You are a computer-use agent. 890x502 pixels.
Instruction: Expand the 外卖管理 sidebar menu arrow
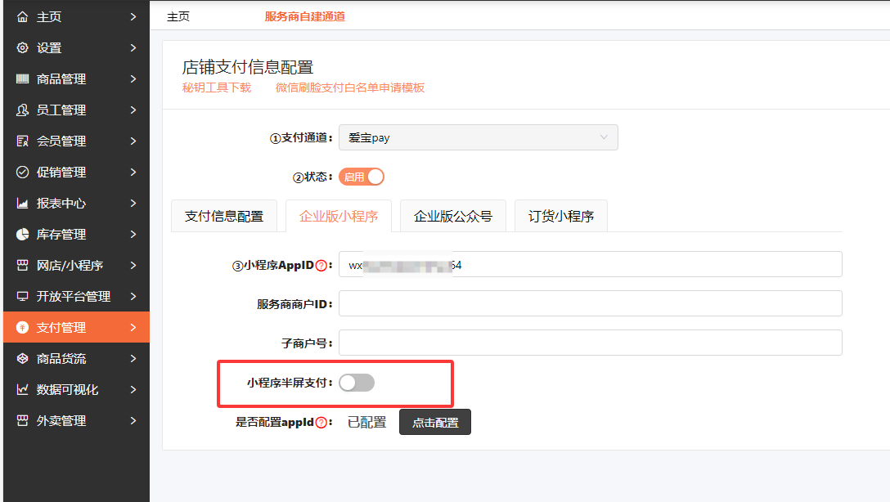pyautogui.click(x=133, y=421)
